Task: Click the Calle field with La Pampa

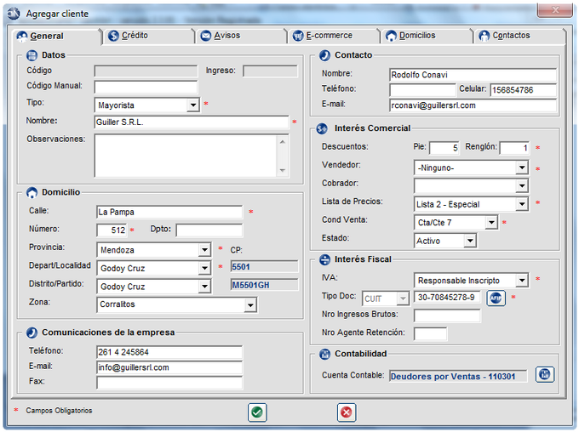Action: (x=169, y=212)
